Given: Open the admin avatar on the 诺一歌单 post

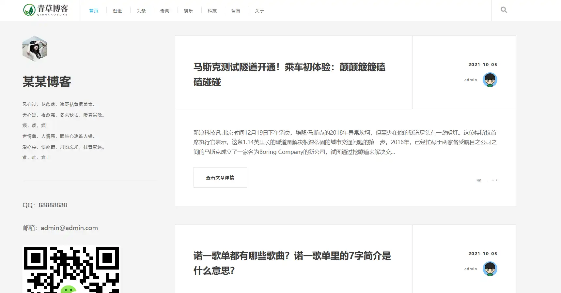Looking at the screenshot, I should pos(490,269).
